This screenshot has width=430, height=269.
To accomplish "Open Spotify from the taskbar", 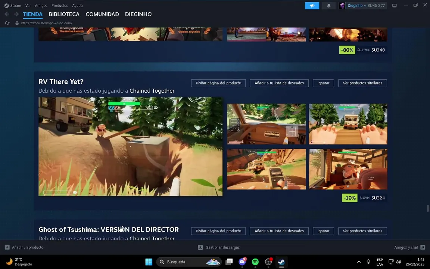I will (255, 262).
